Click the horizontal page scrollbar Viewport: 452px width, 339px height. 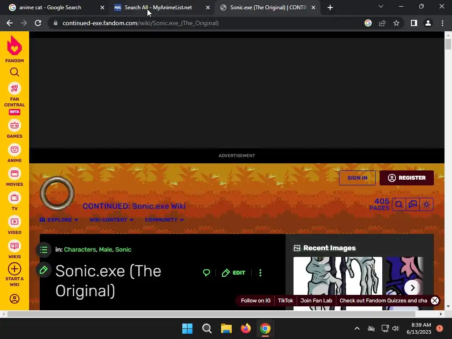pos(211,314)
